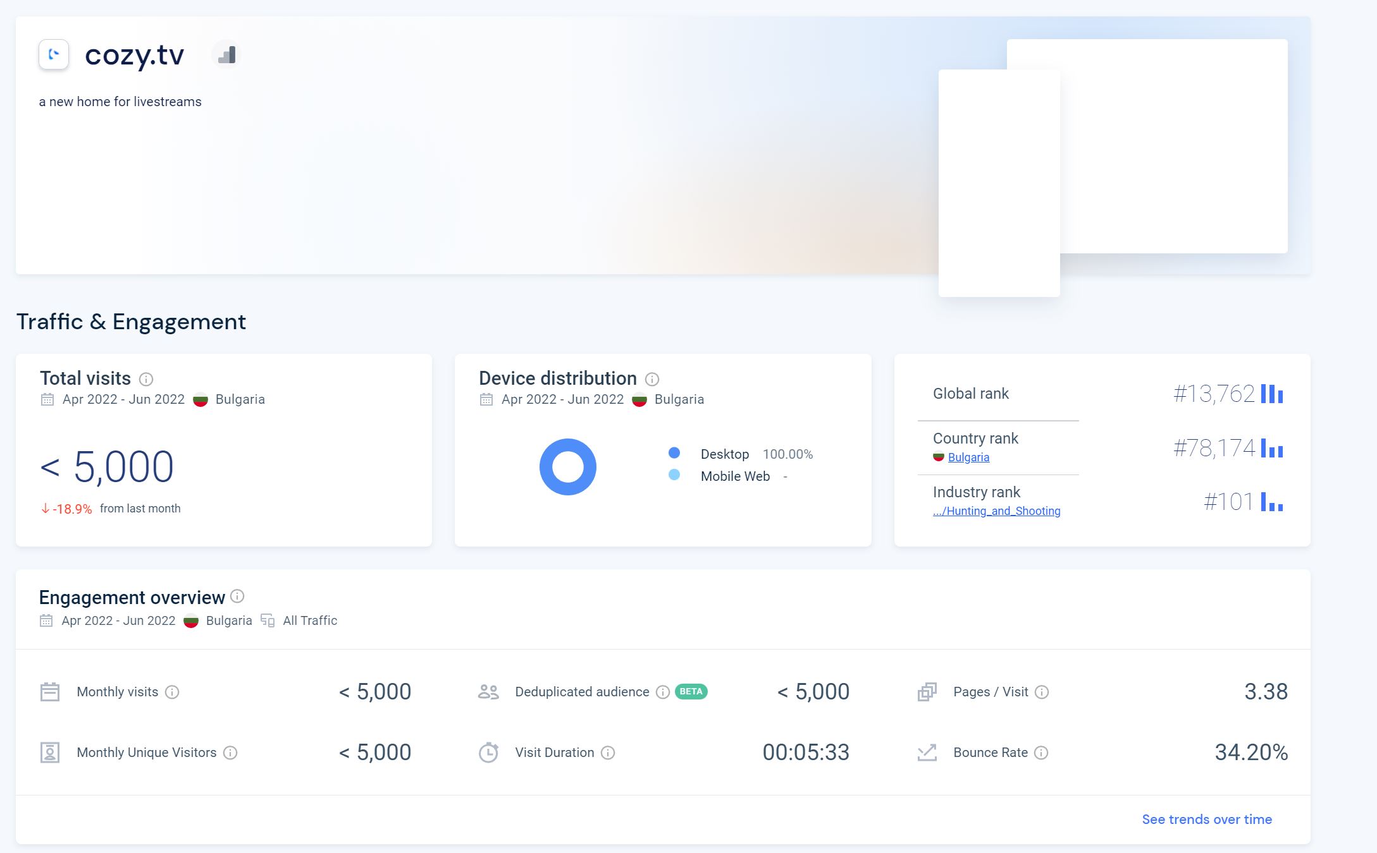Click the Pages / Visit value 3.38

pos(1266,692)
